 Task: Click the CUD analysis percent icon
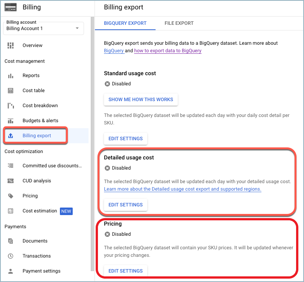tap(11, 181)
